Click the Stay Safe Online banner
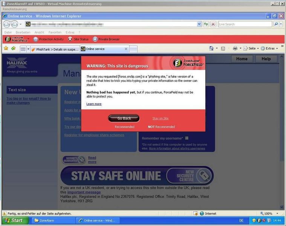This screenshot has width=286, height=226. tap(137, 176)
